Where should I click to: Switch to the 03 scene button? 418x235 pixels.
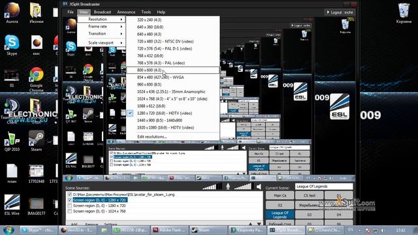tap(309, 215)
